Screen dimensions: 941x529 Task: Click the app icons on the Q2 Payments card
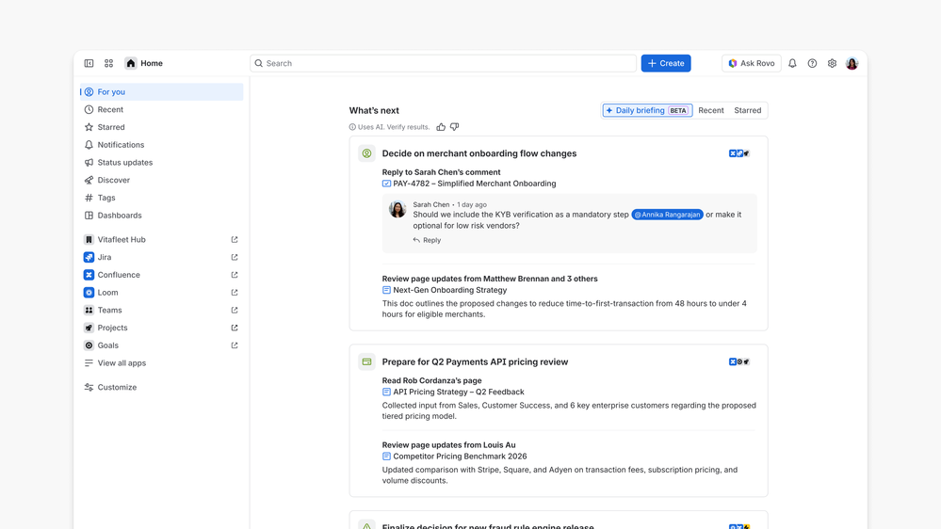click(x=739, y=361)
